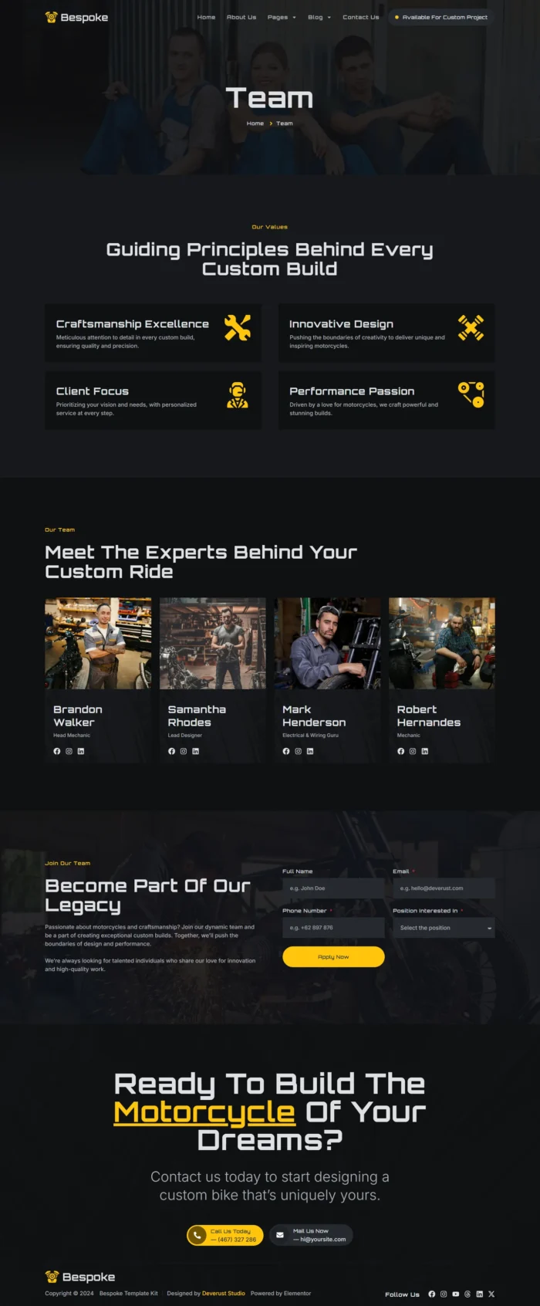Click the X (Twitter) icon in footer
The height and width of the screenshot is (1306, 540).
pos(491,1294)
